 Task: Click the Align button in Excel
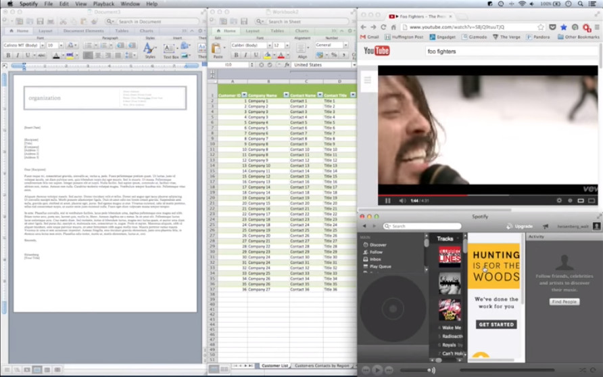301,49
